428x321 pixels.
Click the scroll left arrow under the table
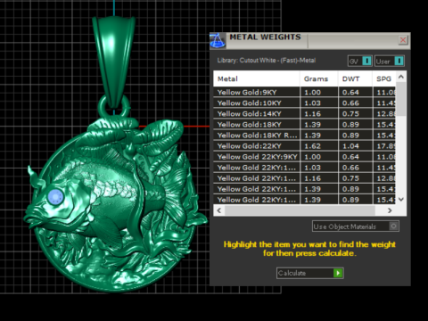tap(219, 210)
